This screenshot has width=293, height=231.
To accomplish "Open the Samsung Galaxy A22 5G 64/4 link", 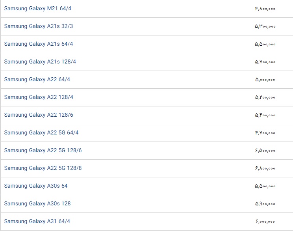I will pyautogui.click(x=41, y=132).
